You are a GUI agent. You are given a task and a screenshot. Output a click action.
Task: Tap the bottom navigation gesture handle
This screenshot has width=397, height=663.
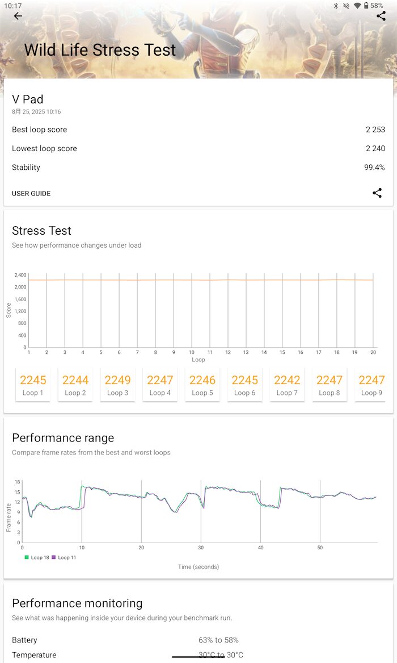(198, 657)
